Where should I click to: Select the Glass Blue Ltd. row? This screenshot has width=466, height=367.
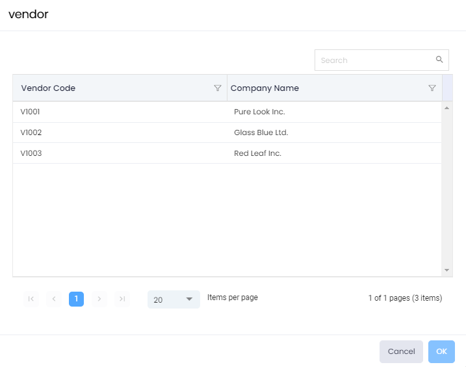point(261,133)
